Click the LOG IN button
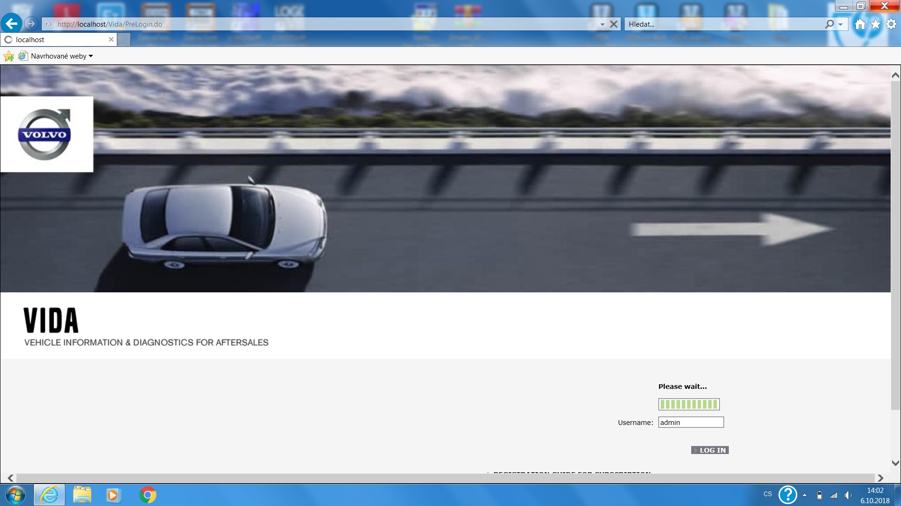 (x=710, y=450)
